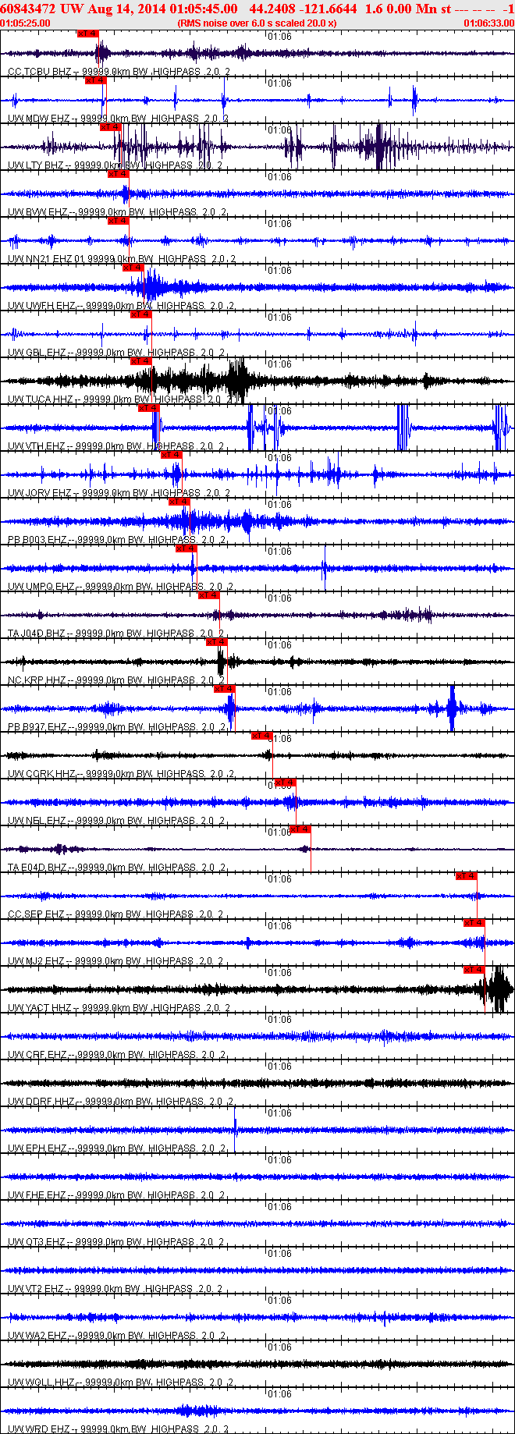This screenshot has height=1434, width=515.
Task: Select the red pick flag on UW.NEL trace
Action: 285,783
